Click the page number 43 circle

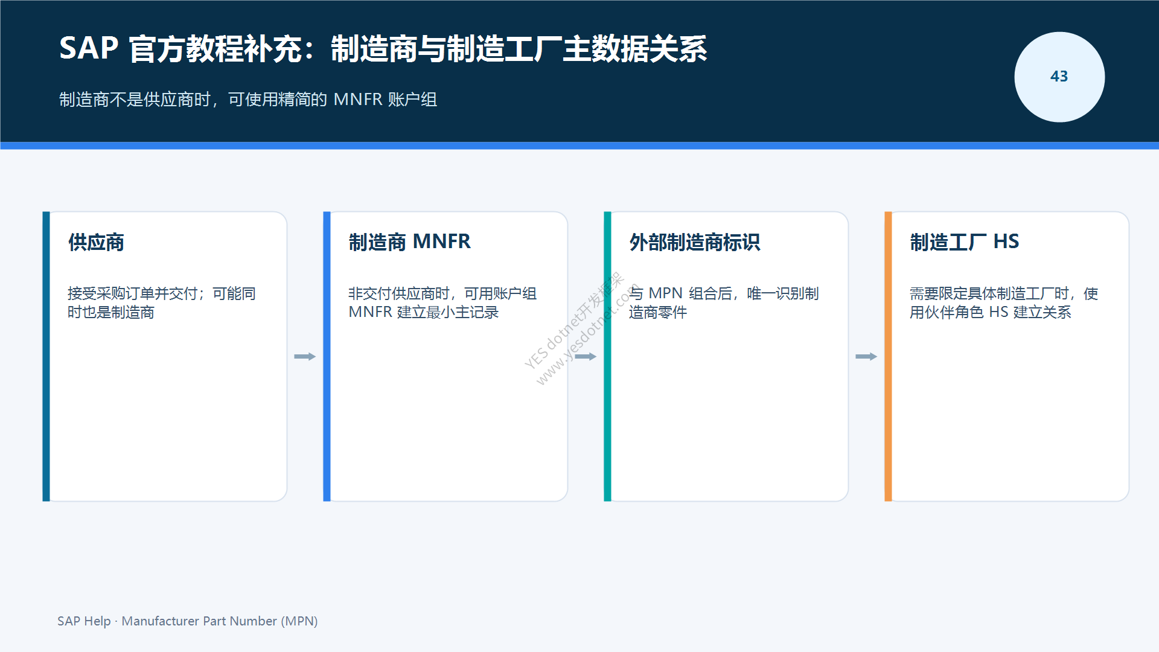click(1059, 77)
